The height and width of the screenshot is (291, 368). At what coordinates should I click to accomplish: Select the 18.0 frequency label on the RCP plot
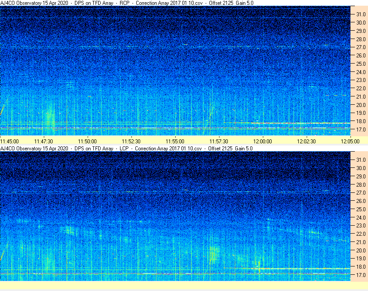(x=361, y=121)
